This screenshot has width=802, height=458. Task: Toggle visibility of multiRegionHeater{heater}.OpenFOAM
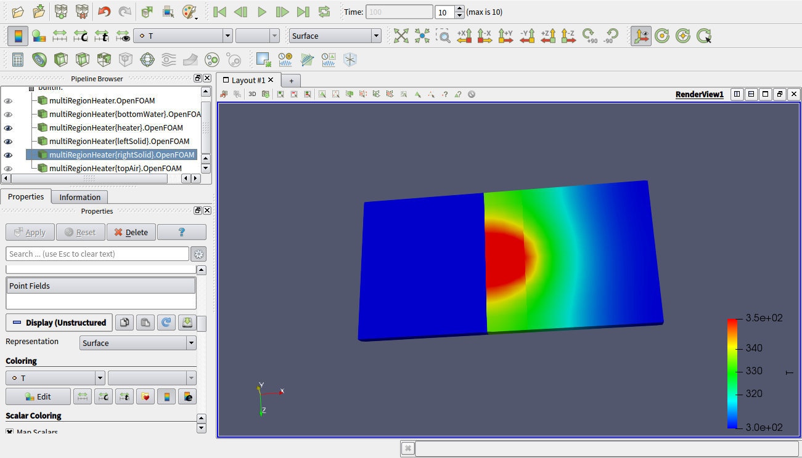(9, 128)
